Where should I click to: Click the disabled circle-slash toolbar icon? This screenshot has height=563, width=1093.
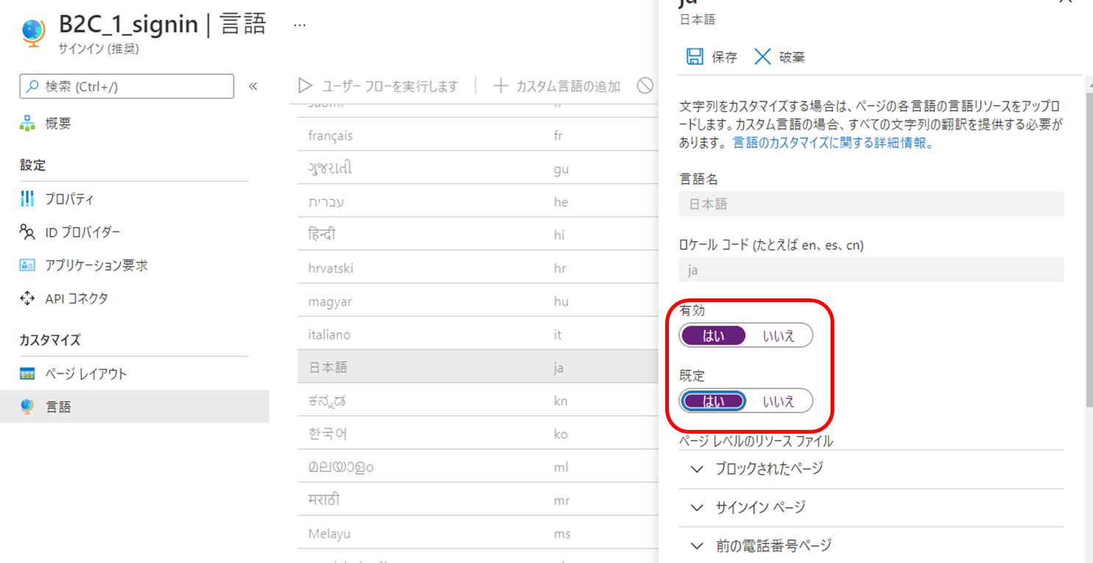pyautogui.click(x=645, y=86)
